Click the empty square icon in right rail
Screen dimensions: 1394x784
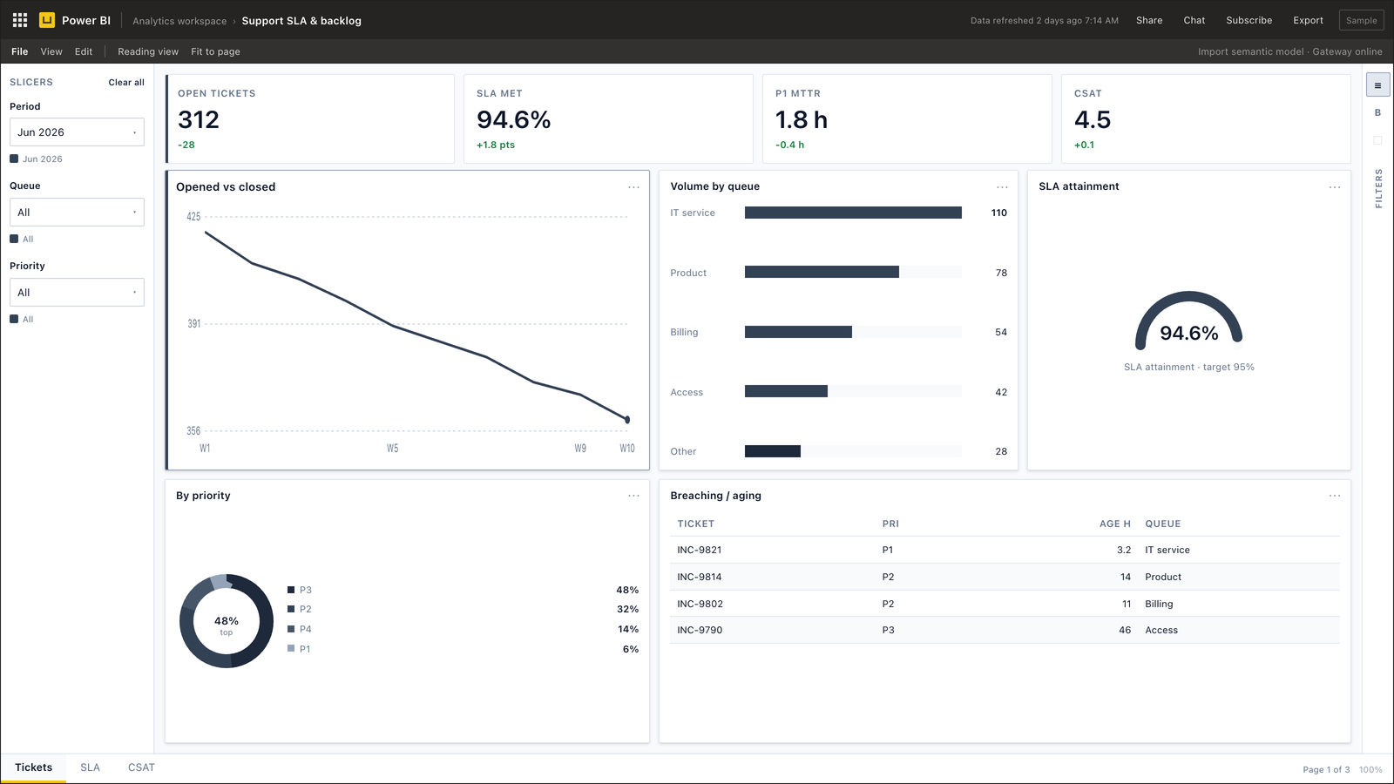tap(1377, 140)
